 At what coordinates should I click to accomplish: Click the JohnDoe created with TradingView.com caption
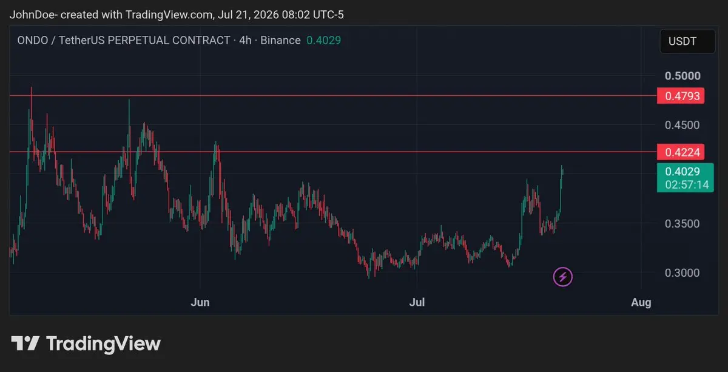tap(176, 15)
